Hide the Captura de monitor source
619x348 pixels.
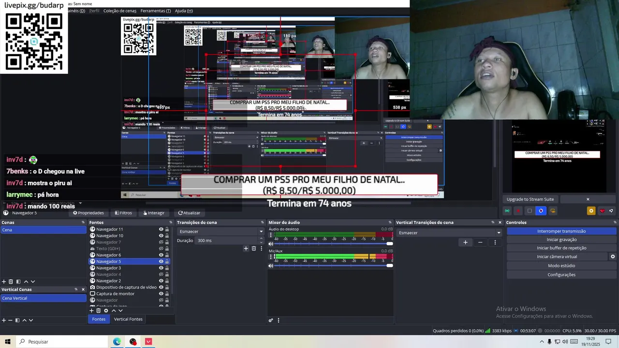pyautogui.click(x=161, y=293)
